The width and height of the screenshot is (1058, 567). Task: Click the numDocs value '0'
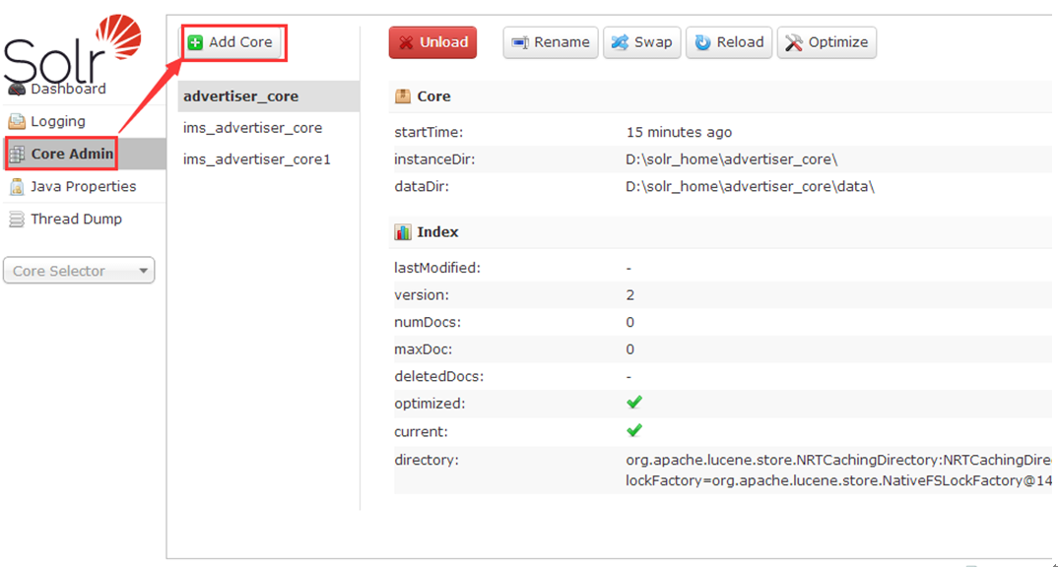click(x=630, y=322)
